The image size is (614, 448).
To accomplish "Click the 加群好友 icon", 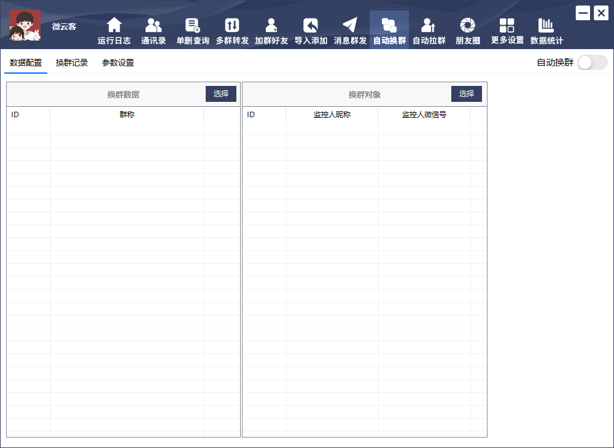I will pyautogui.click(x=271, y=26).
